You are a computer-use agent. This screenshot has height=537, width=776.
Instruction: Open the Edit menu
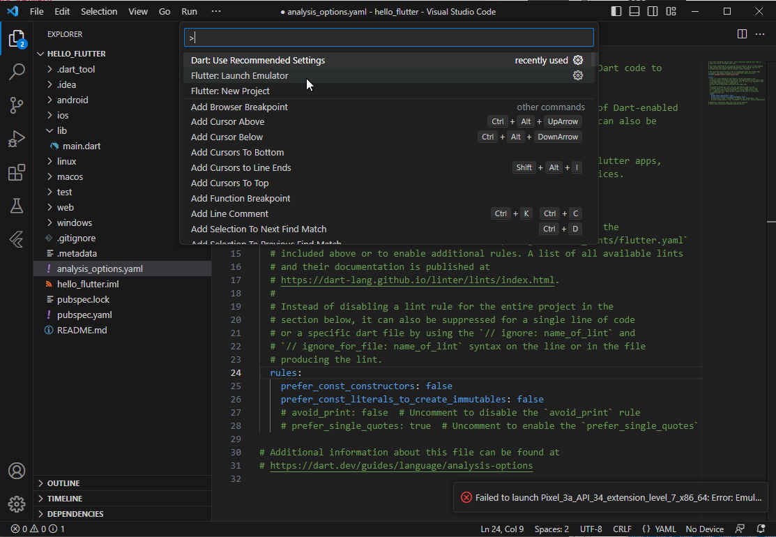coord(62,11)
